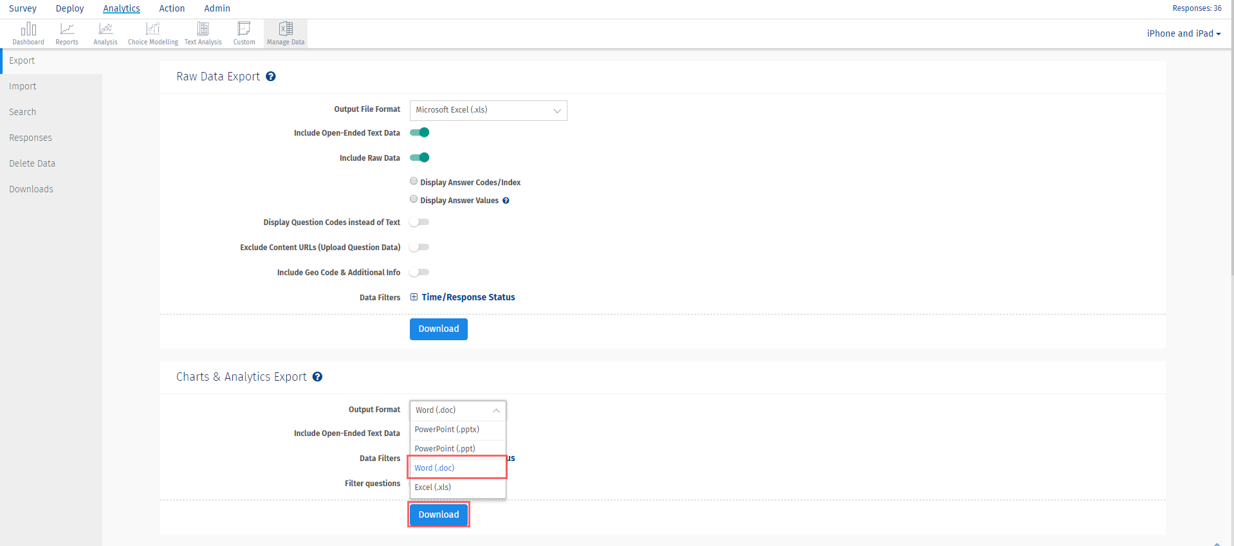This screenshot has height=546, width=1234.
Task: Open the Deploy menu
Action: (x=70, y=8)
